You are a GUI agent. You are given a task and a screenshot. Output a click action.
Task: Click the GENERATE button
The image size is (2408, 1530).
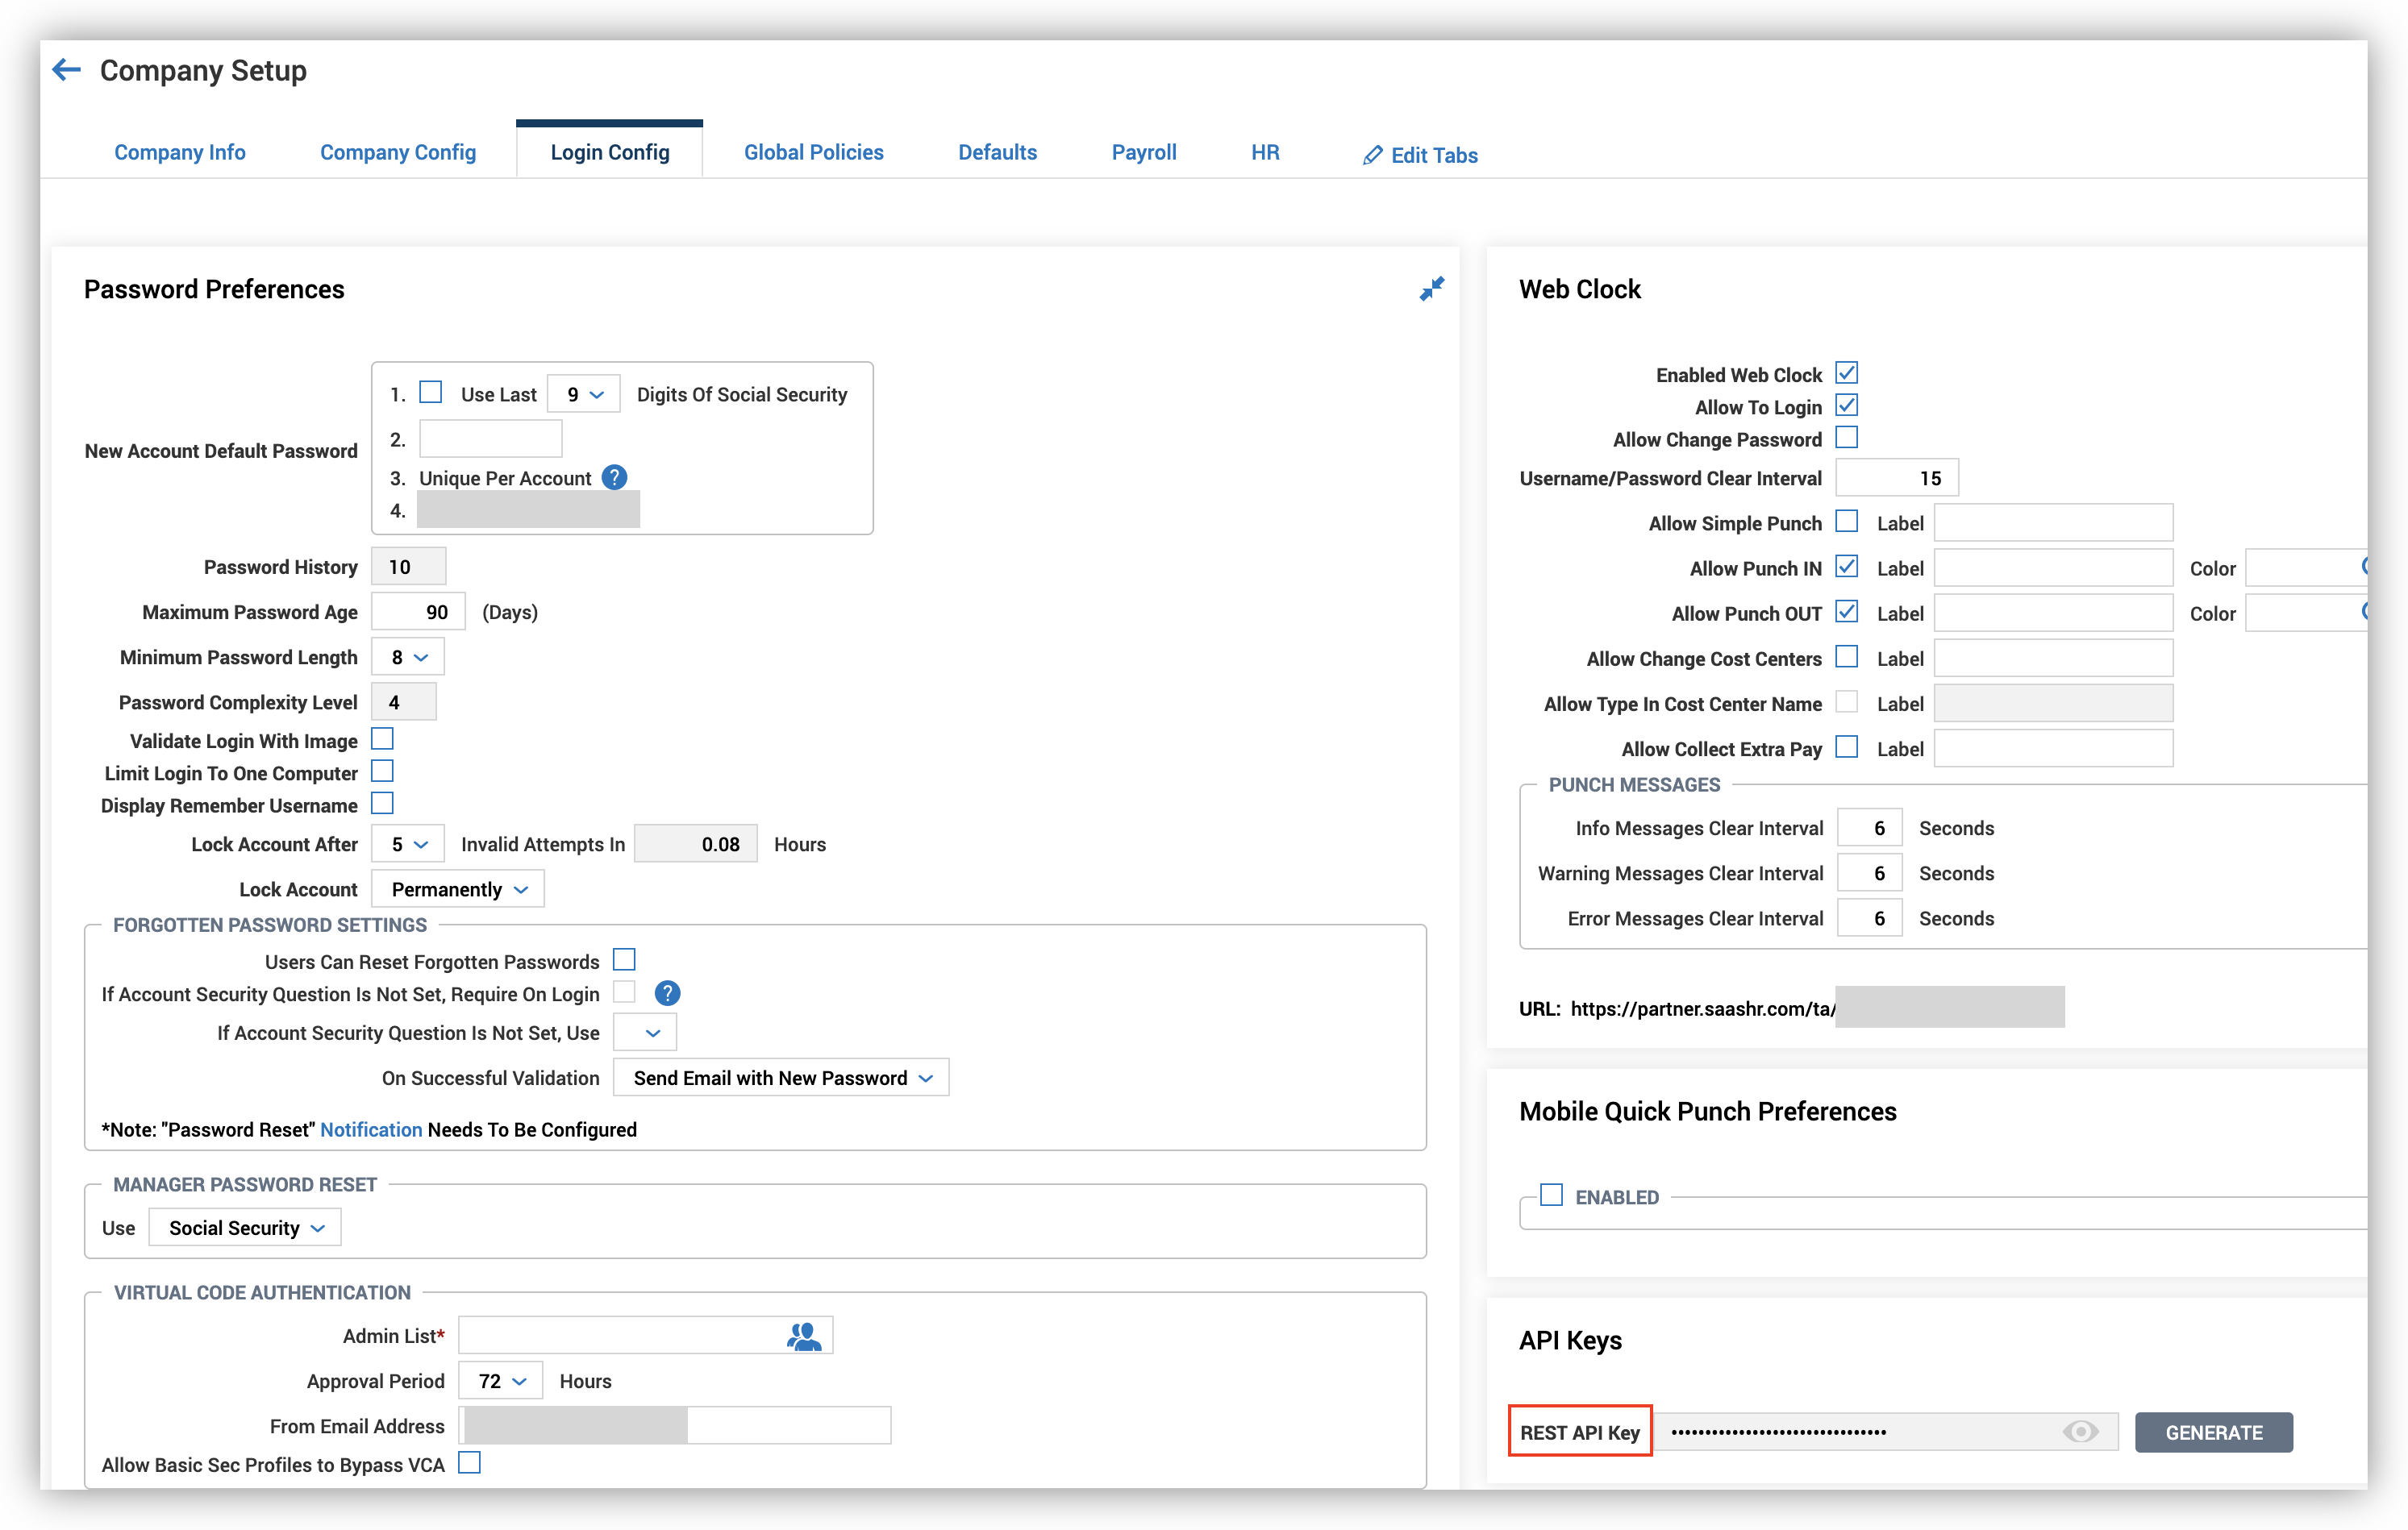pos(2213,1432)
